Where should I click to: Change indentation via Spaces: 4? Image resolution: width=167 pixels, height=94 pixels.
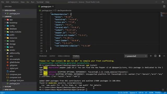(x=133, y=93)
